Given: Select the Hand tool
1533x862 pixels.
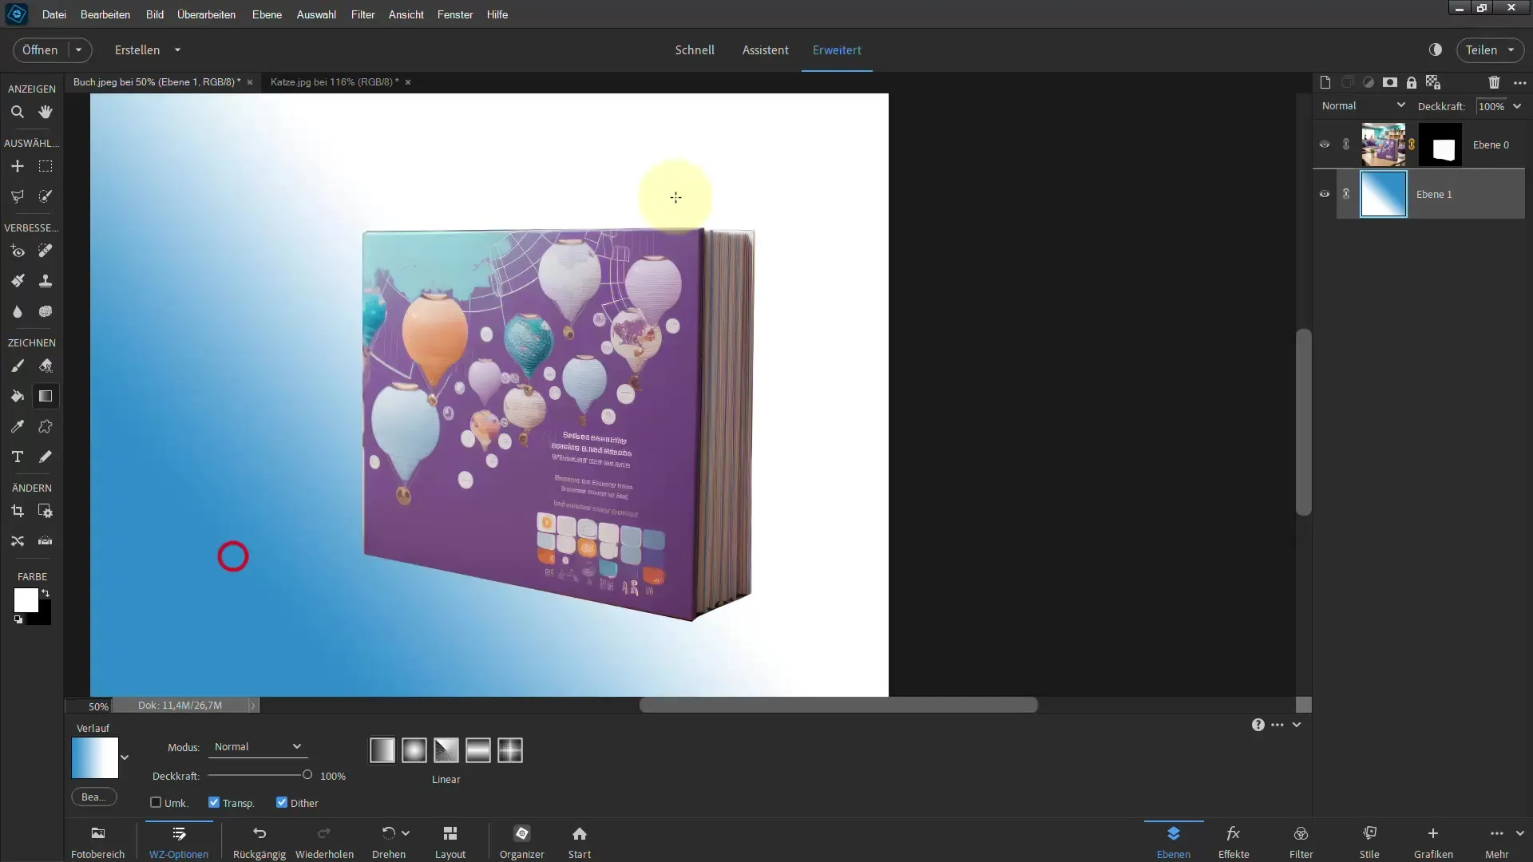Looking at the screenshot, I should coord(46,113).
